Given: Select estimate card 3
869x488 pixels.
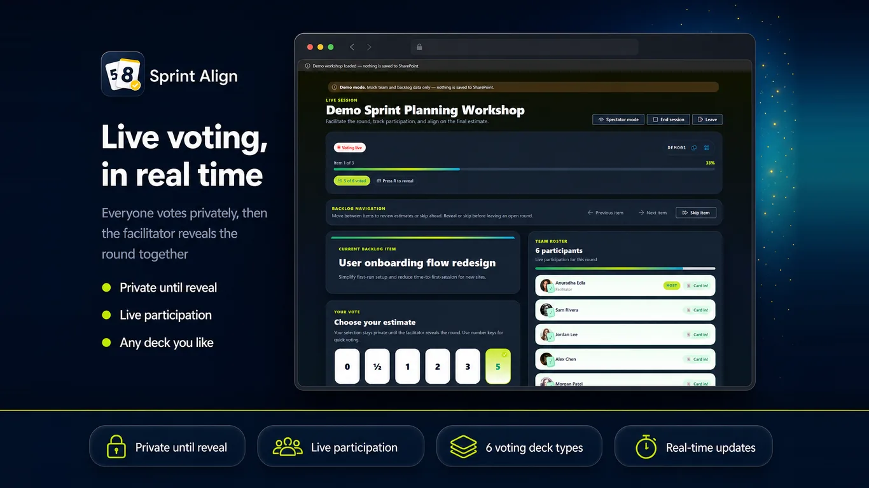Looking at the screenshot, I should click(468, 367).
